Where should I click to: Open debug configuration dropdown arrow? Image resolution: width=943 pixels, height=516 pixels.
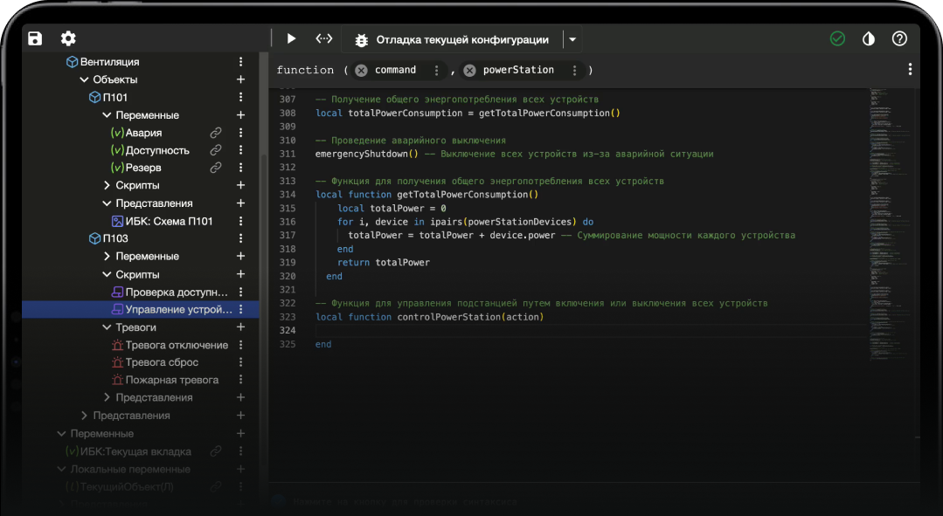572,39
